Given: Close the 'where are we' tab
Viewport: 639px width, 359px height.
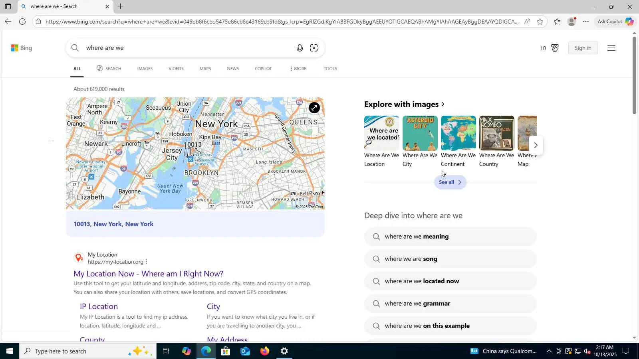Looking at the screenshot, I should [107, 6].
